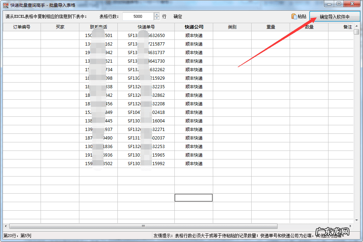
Task: Click 确定 next to row count
Action: click(178, 16)
